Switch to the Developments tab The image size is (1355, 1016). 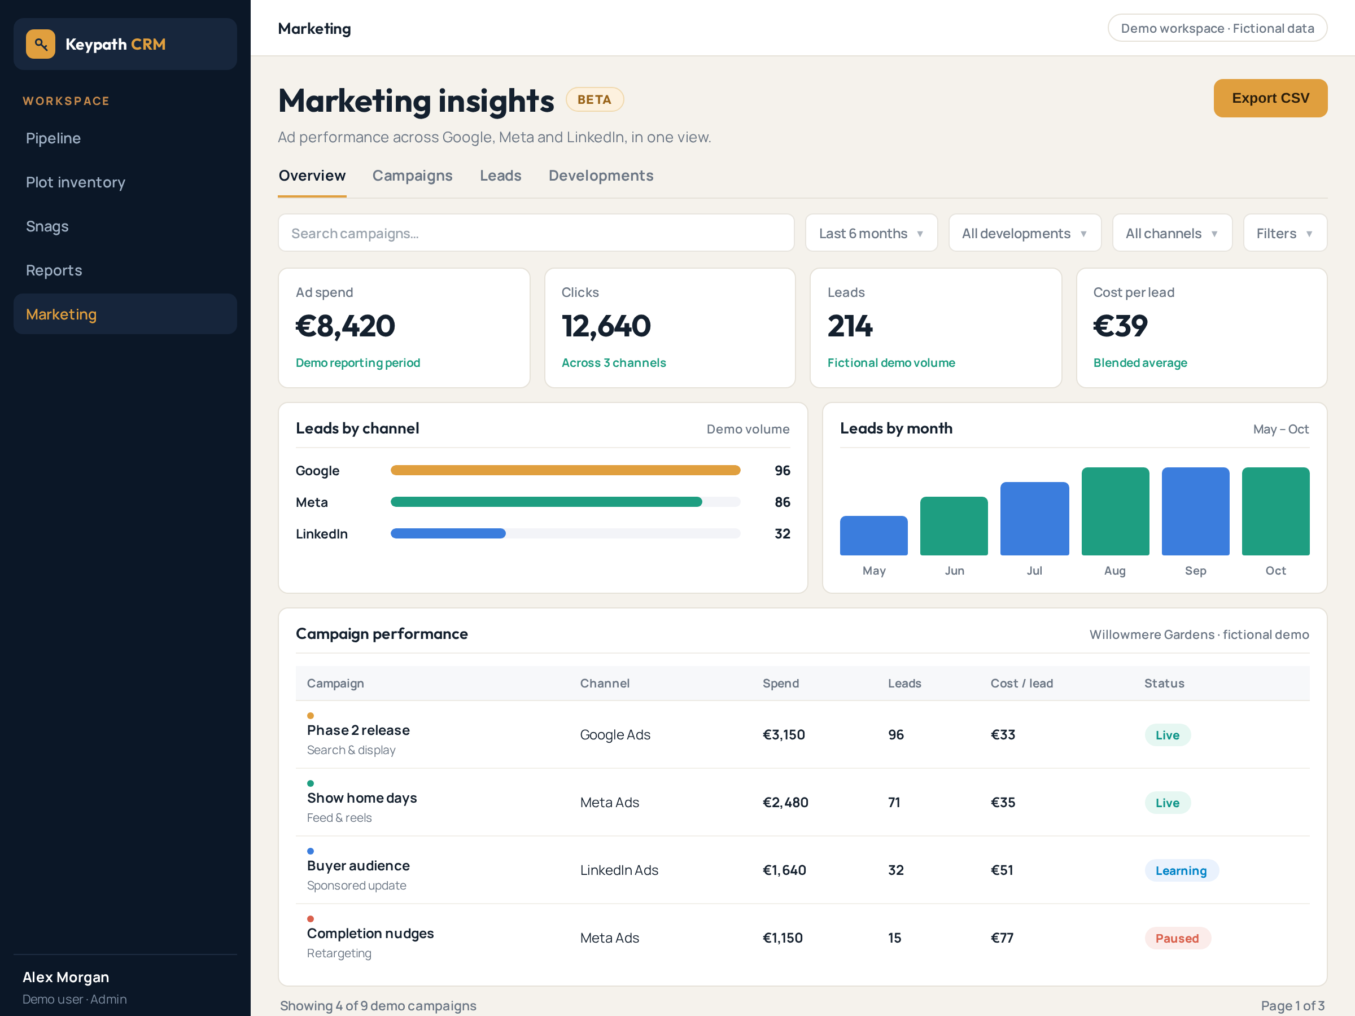(601, 176)
